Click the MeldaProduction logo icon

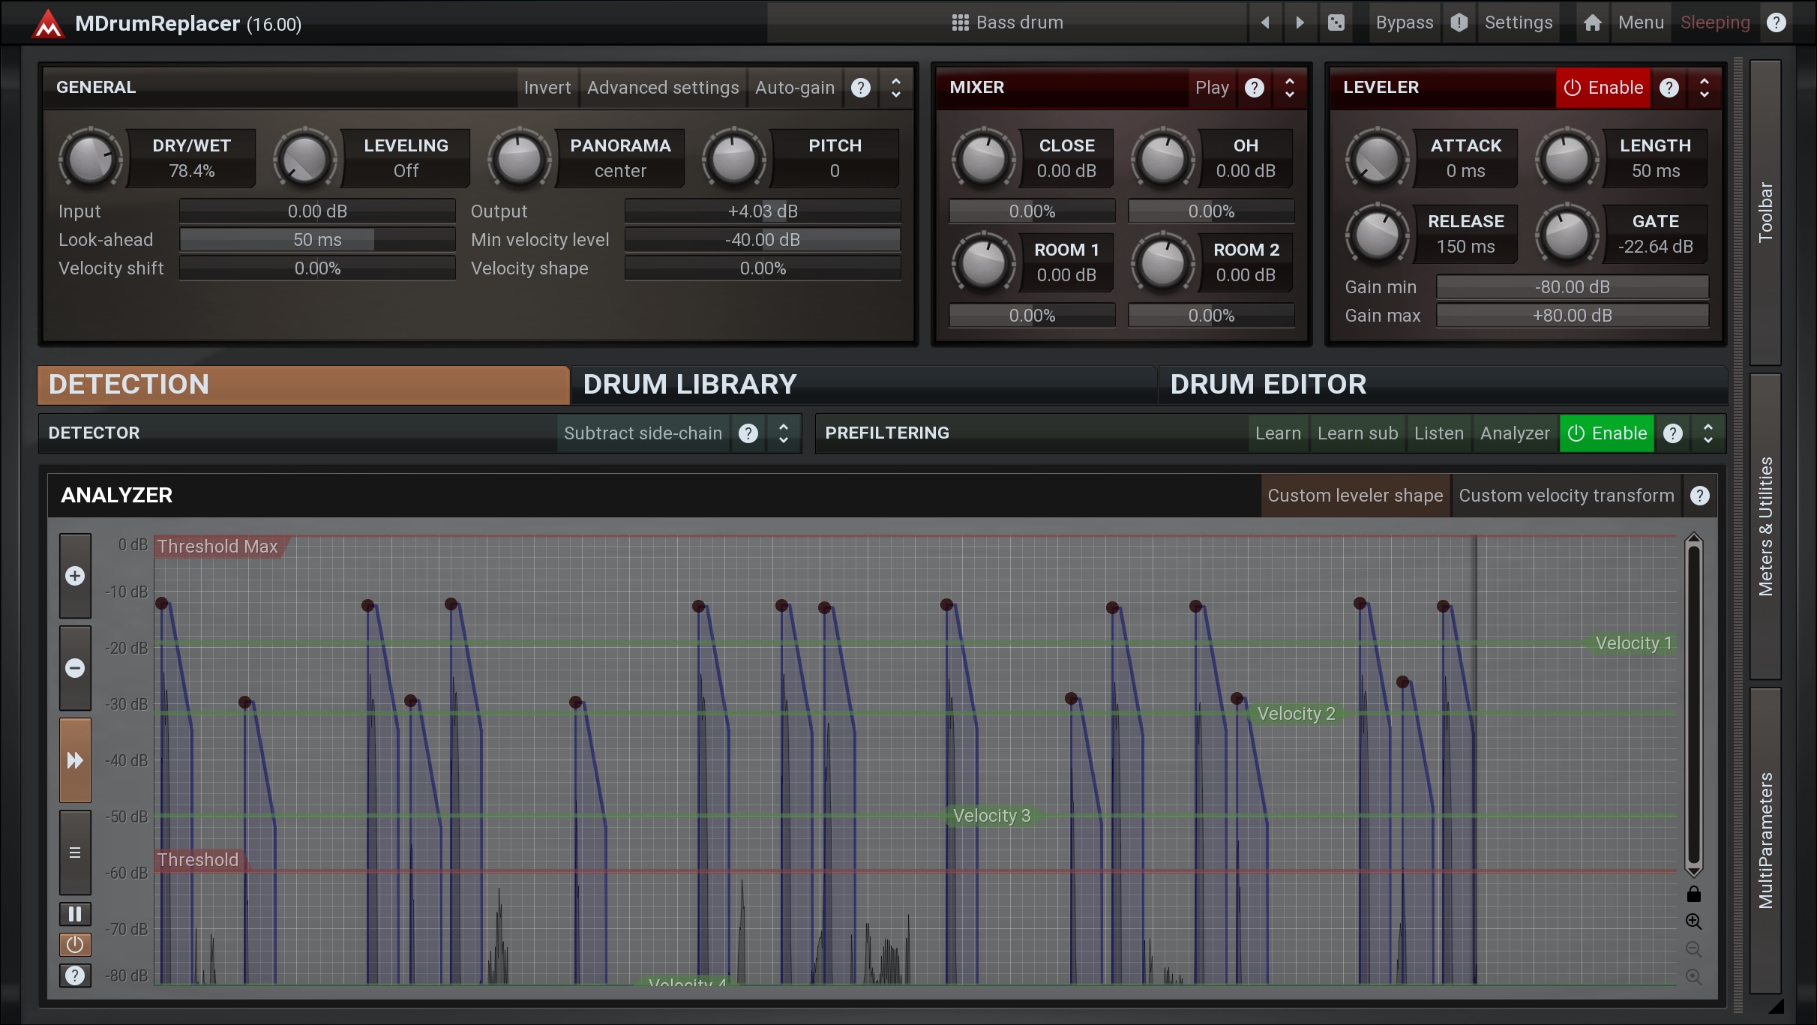pyautogui.click(x=48, y=23)
